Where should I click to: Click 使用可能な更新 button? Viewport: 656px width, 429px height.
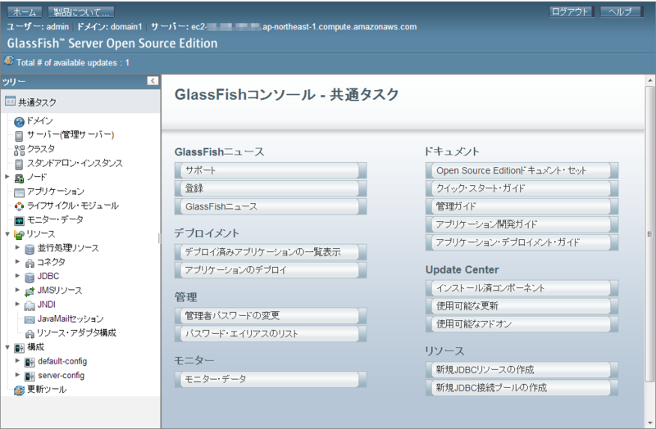pyautogui.click(x=522, y=305)
